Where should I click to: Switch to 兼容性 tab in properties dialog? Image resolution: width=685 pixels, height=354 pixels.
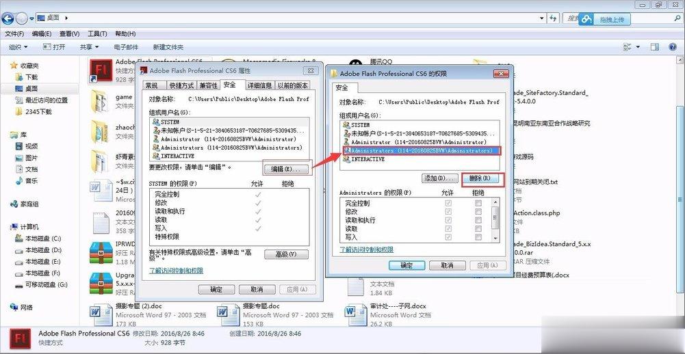[209, 85]
